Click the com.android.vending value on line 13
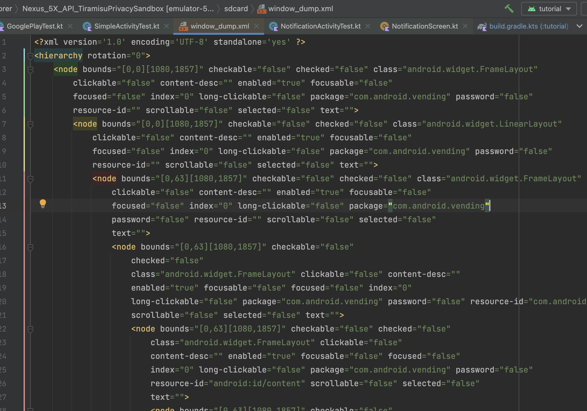The width and height of the screenshot is (587, 411). 439,206
